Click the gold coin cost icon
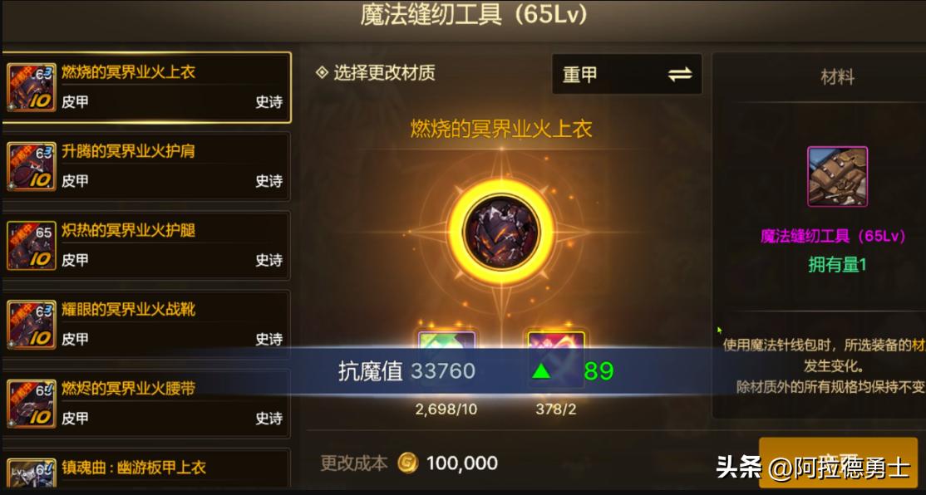Screen dimensions: 926x495 pos(407,463)
